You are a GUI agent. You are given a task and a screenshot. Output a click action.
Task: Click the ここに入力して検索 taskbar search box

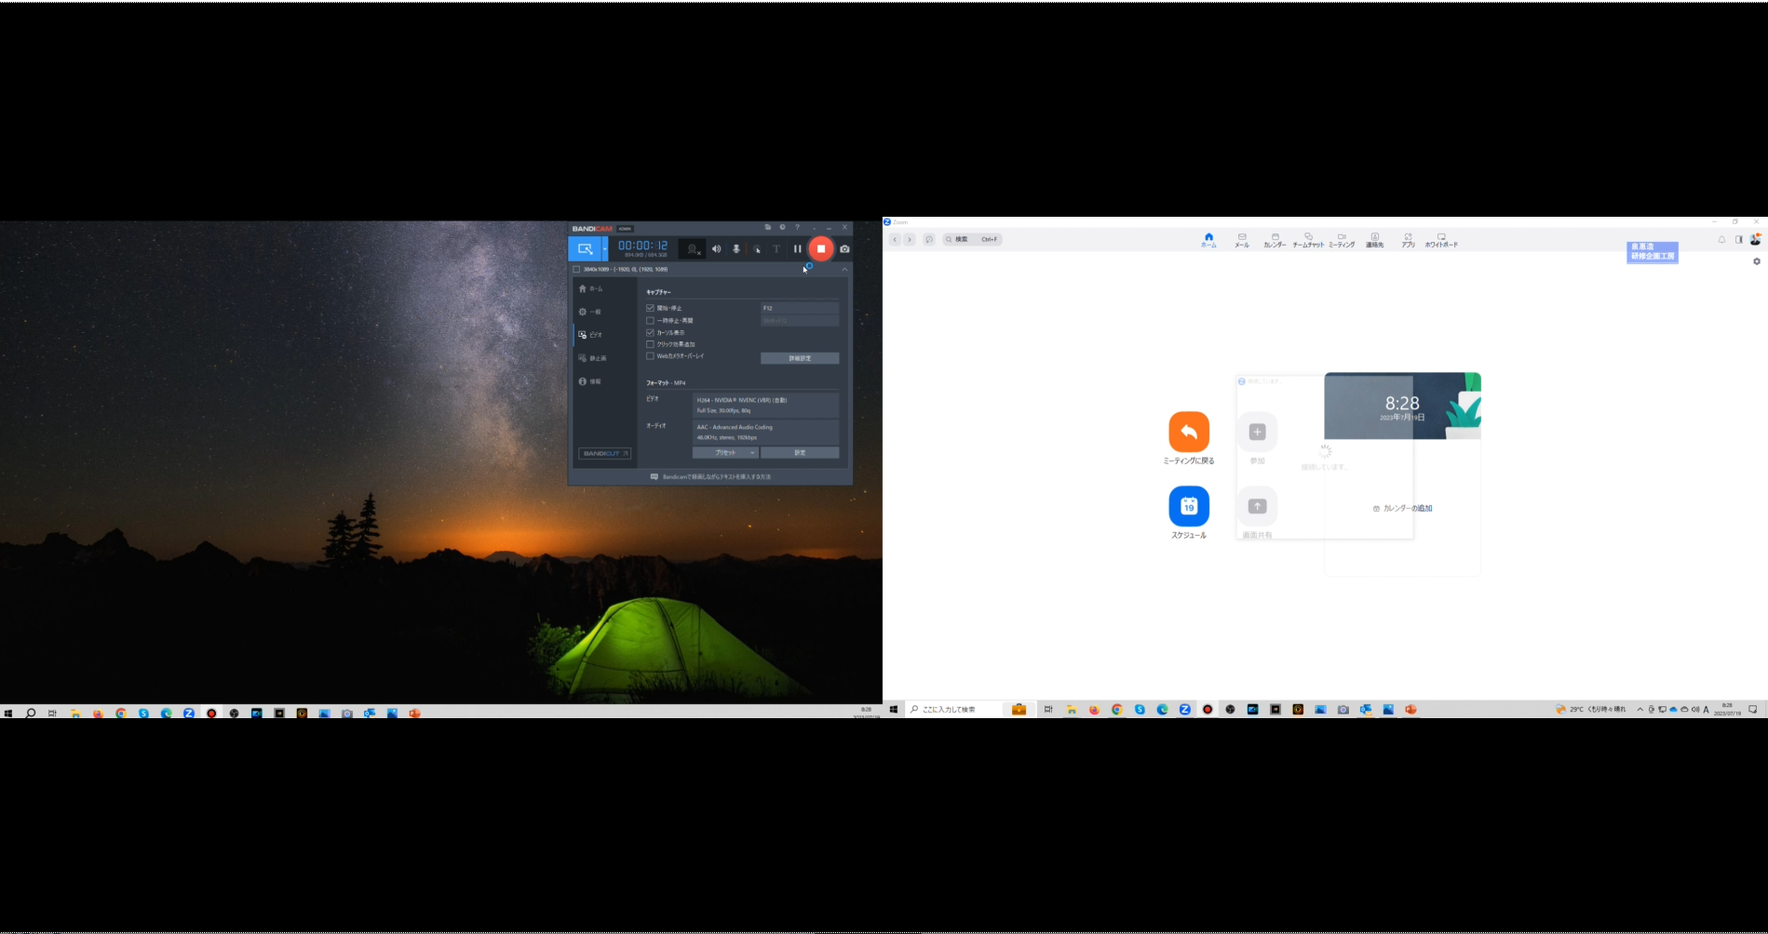coord(969,709)
